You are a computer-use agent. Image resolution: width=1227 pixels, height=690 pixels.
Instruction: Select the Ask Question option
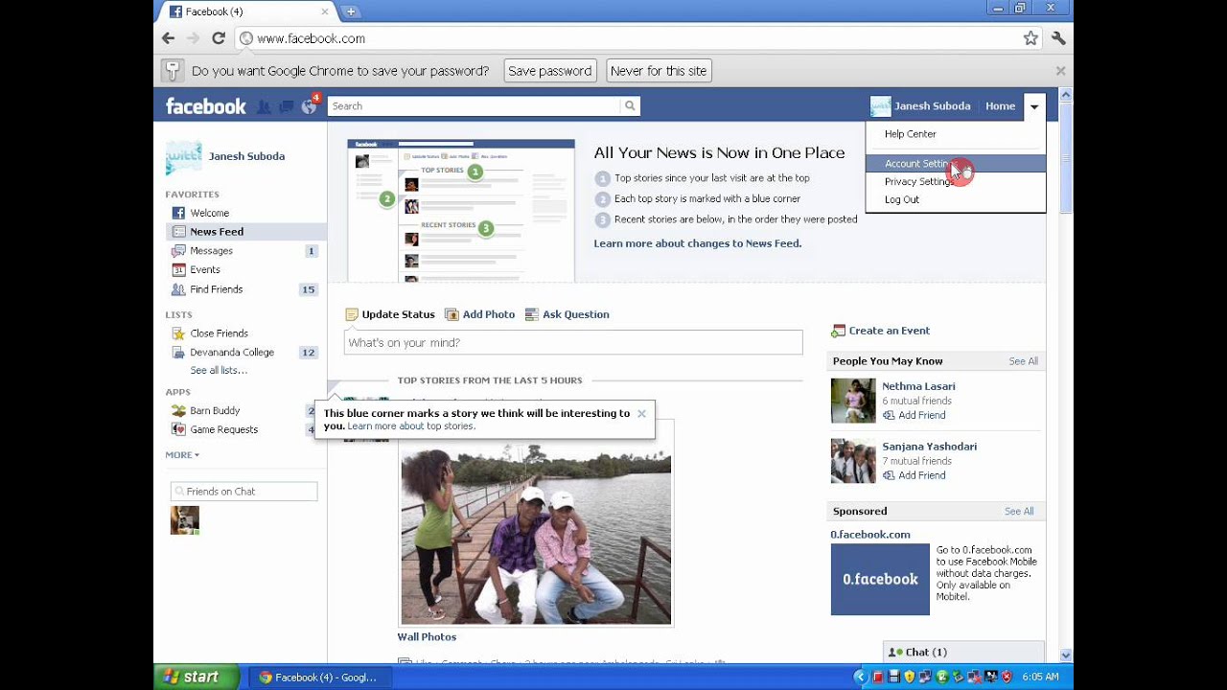(567, 314)
